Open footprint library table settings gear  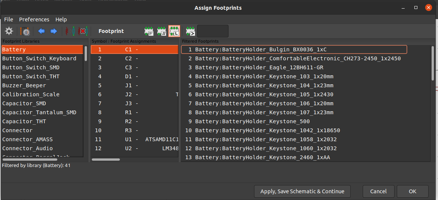tap(9, 31)
